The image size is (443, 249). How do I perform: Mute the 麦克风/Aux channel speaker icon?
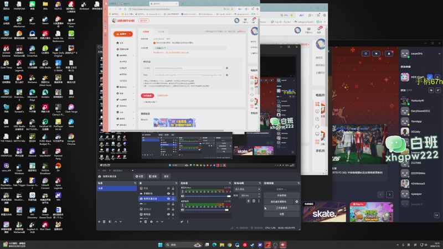click(183, 196)
